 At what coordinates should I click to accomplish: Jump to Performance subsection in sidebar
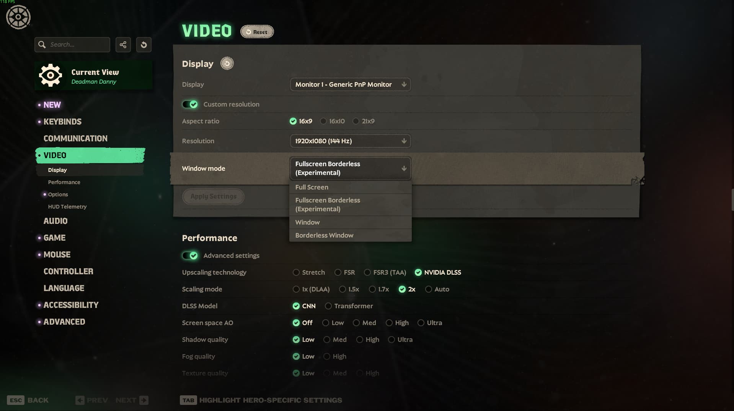[x=64, y=182]
